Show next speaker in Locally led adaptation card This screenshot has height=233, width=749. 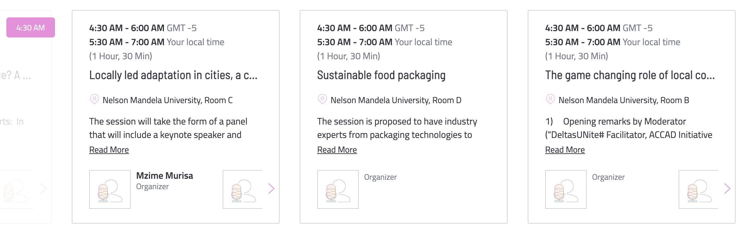271,189
